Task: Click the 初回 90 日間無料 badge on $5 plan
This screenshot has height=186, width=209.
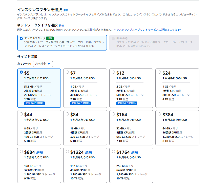Action: tap(34, 103)
